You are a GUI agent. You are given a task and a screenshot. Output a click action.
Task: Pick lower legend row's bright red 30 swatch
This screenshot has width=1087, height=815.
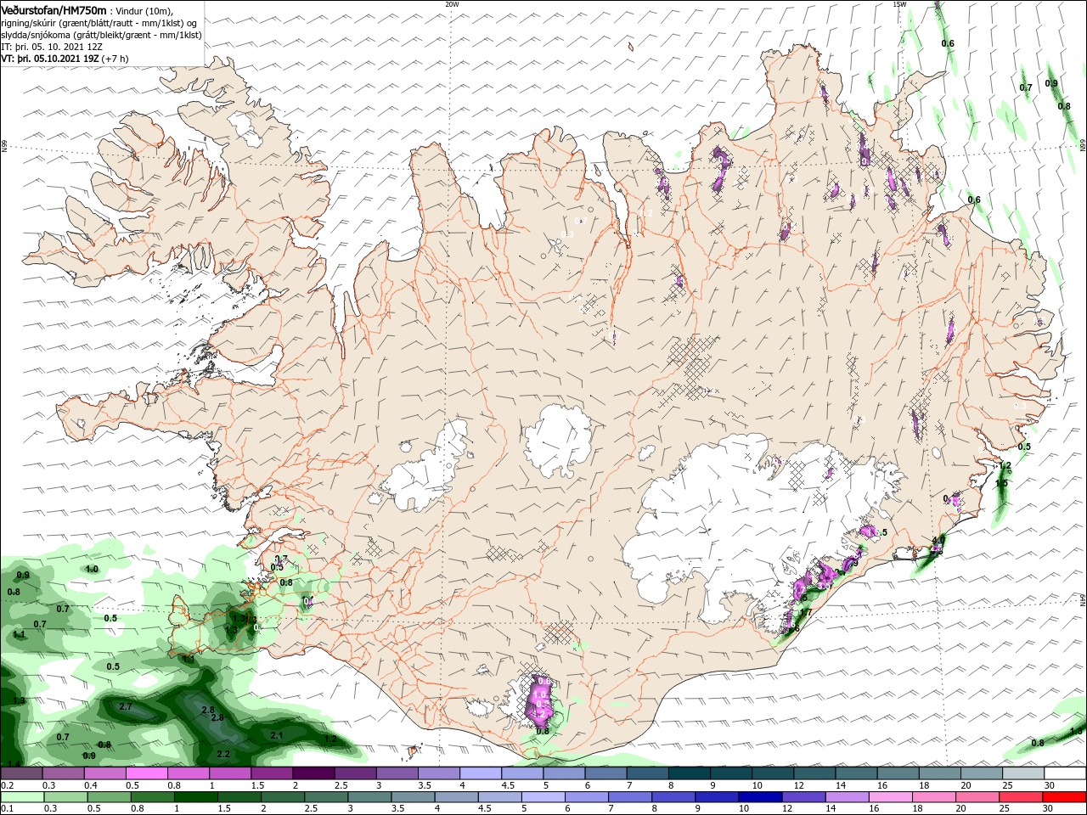point(1064,797)
